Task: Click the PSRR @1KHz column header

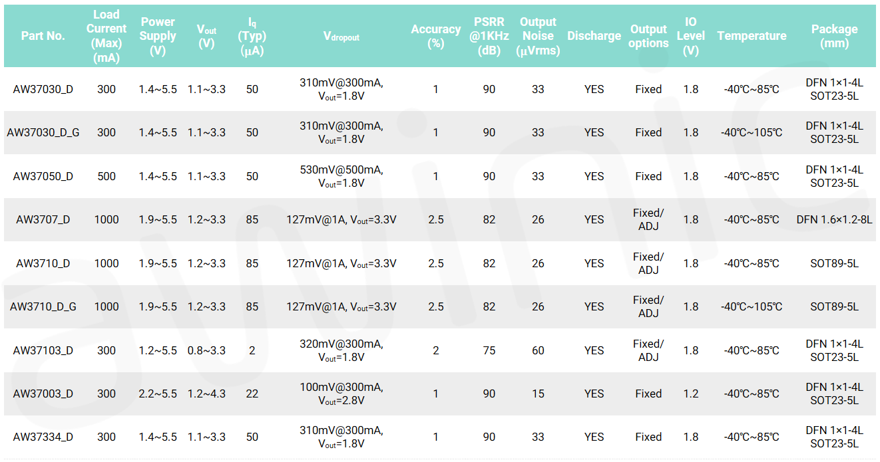Action: tap(489, 36)
